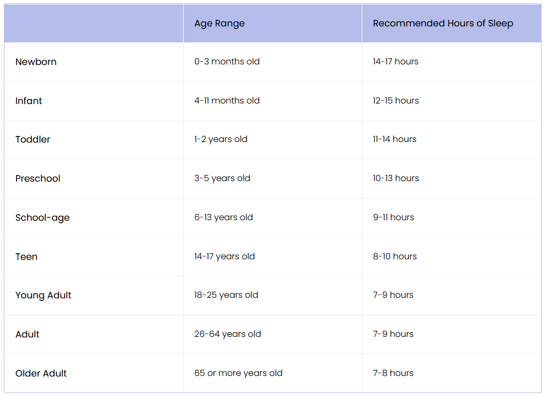Select the "7-8 hours" sleep cell
Screen dimensions: 546x398
(x=393, y=373)
